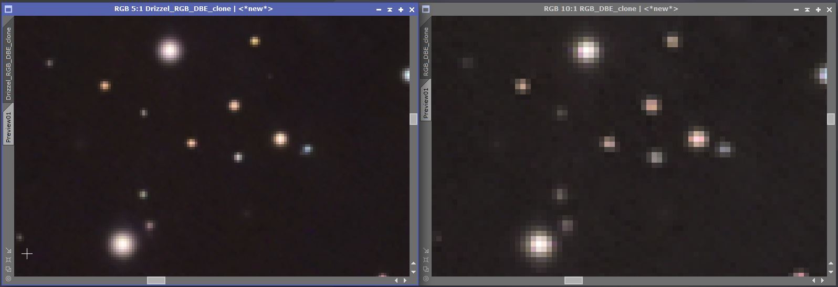The width and height of the screenshot is (838, 287).
Task: Click horizontal scrollbar thumb in right window
Action: pyautogui.click(x=573, y=281)
